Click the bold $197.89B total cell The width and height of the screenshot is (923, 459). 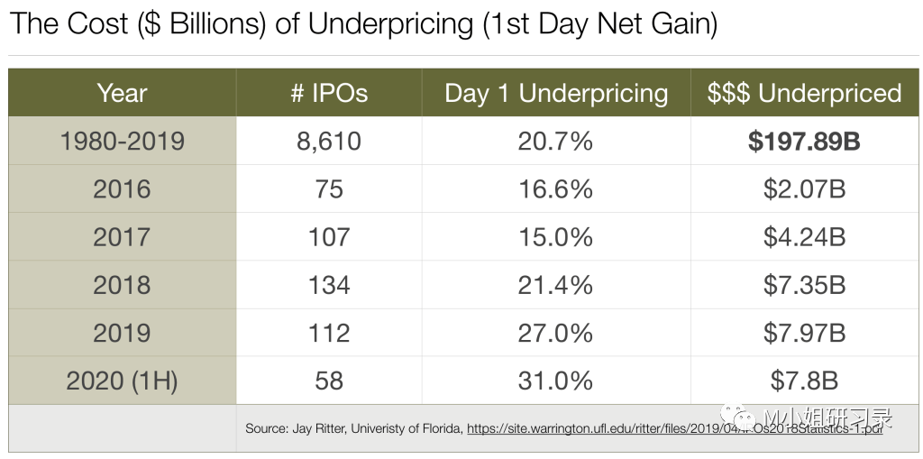click(x=804, y=142)
